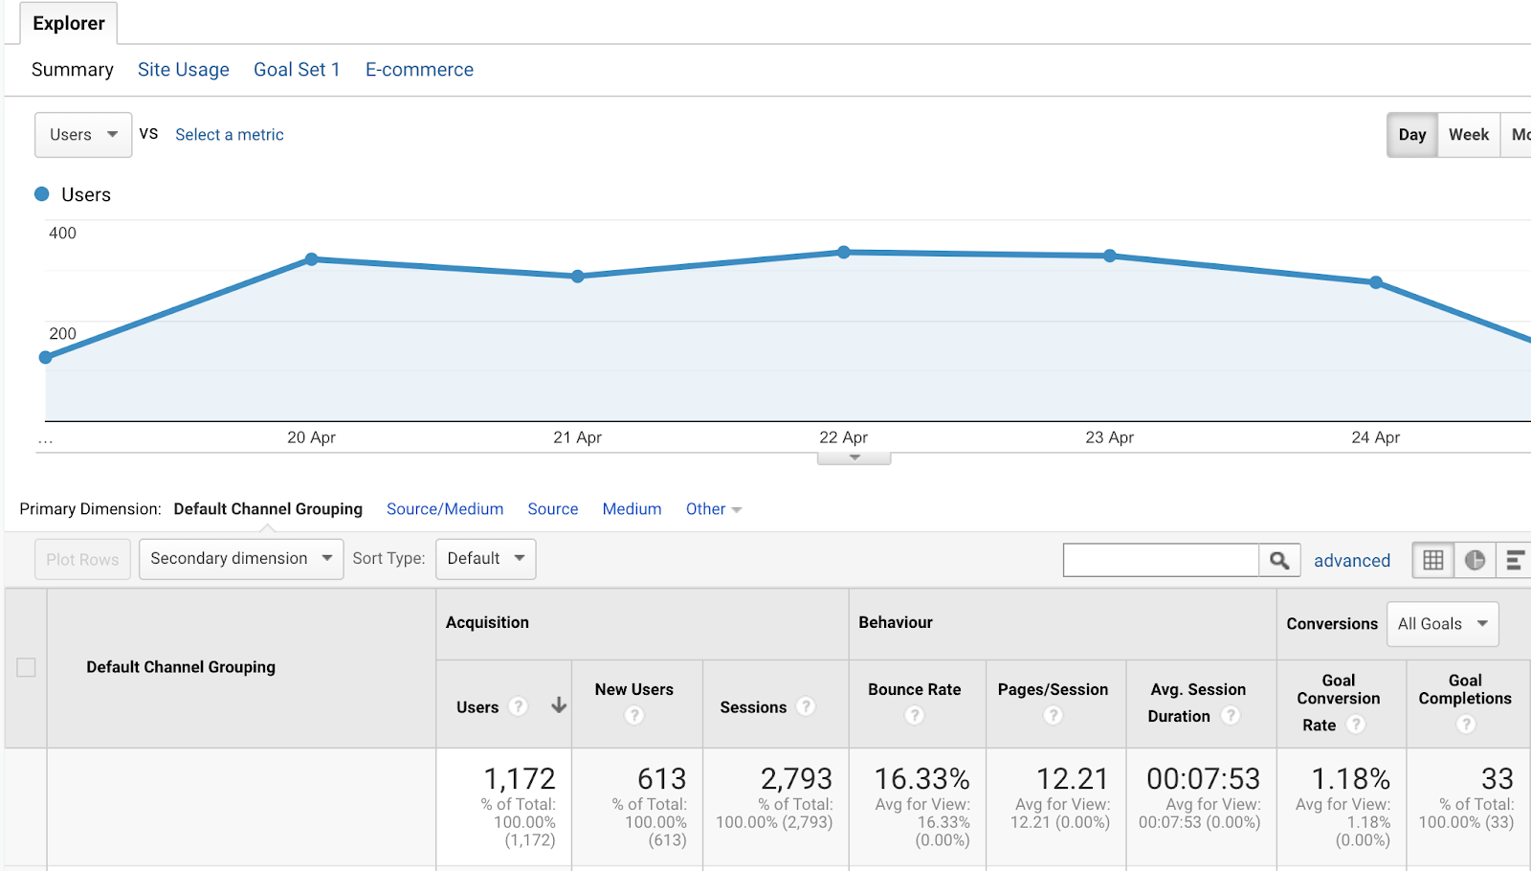Click the 'Select a metric' link
This screenshot has height=871, width=1531.
[230, 135]
